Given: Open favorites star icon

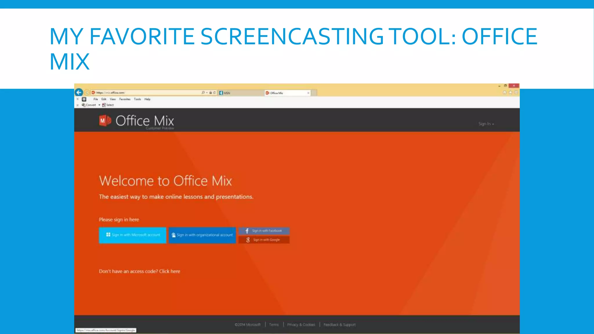Looking at the screenshot, I should point(510,92).
